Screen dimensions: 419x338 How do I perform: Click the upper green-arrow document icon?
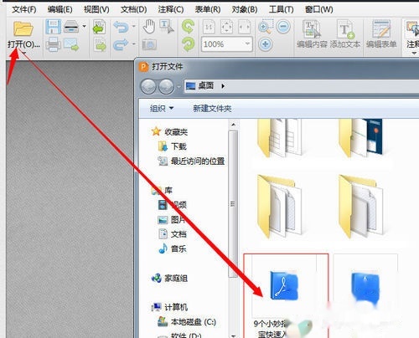pos(99,27)
